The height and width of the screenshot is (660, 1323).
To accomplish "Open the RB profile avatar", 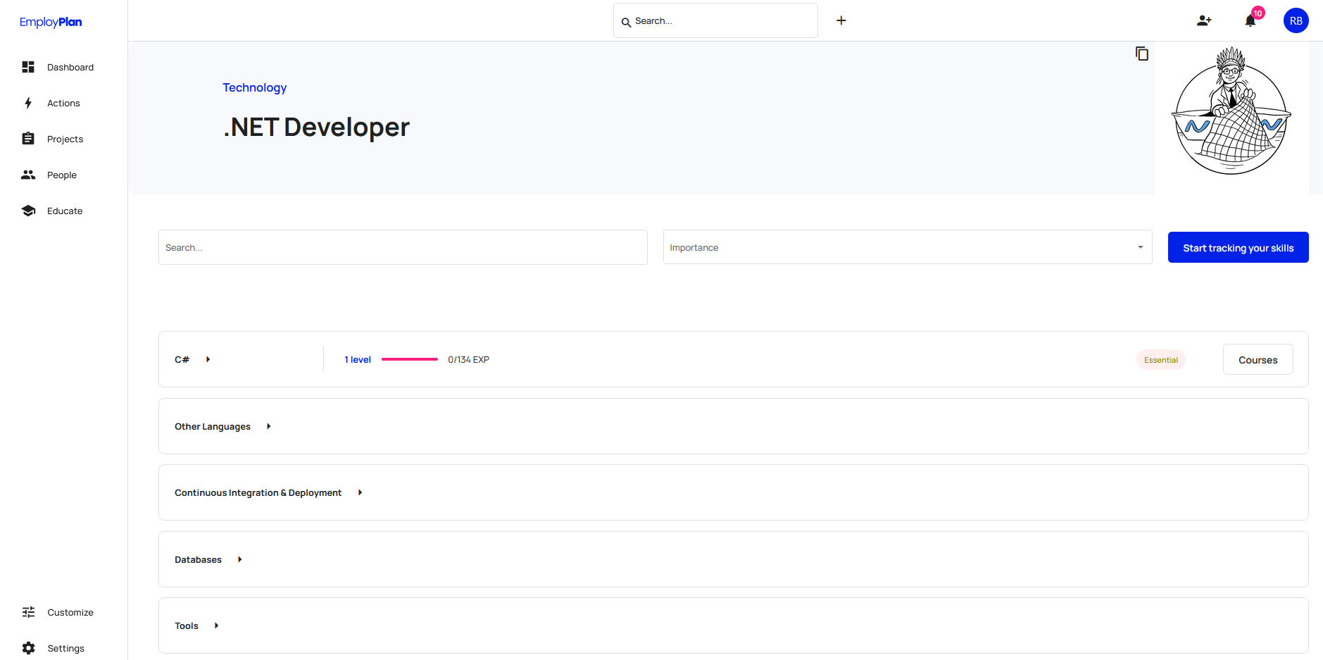I will [x=1296, y=20].
